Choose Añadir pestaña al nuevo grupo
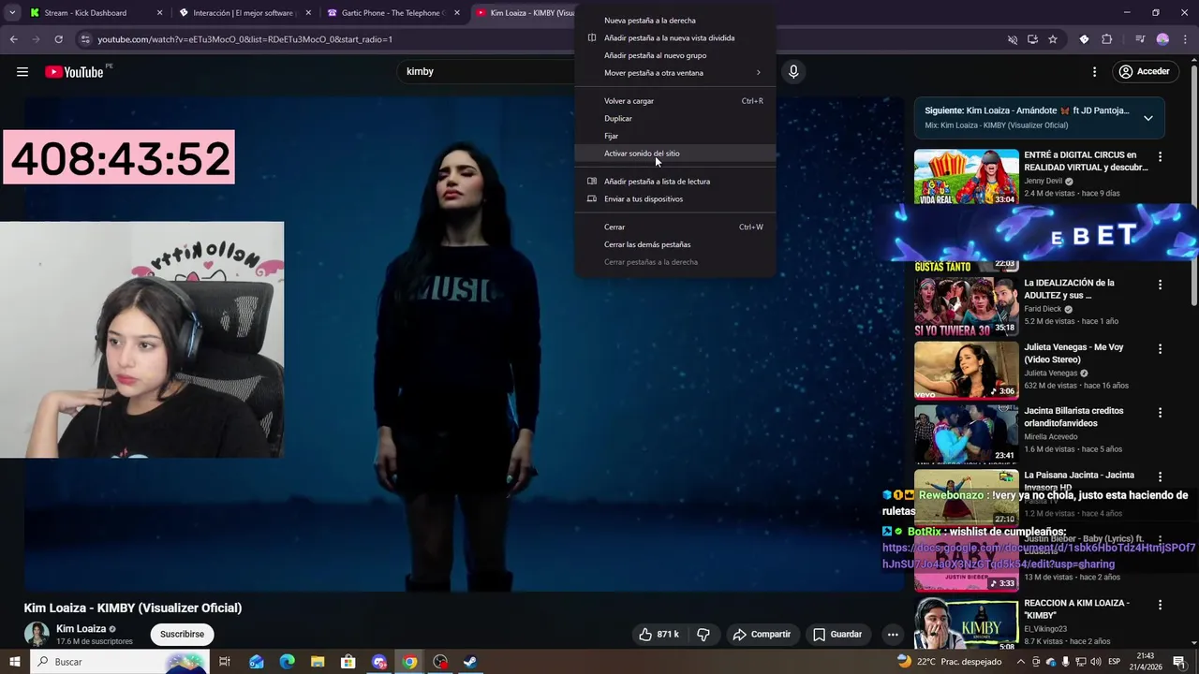This screenshot has width=1199, height=674. (675, 55)
